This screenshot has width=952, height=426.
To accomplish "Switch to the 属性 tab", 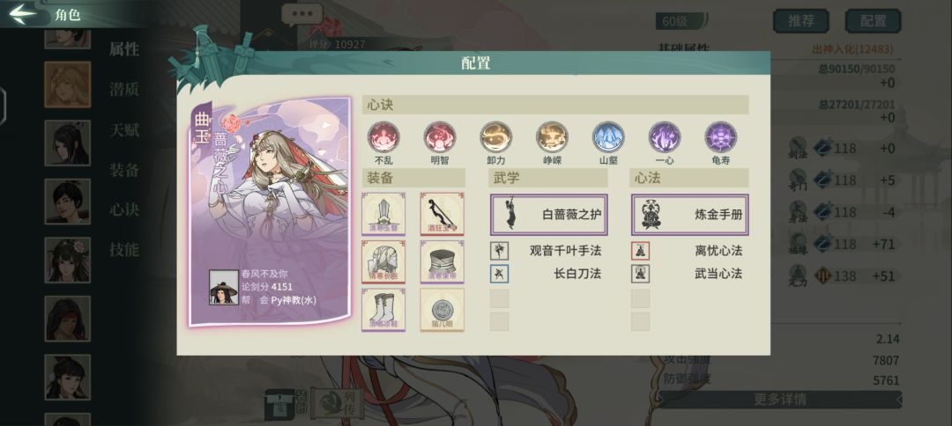I will pos(124,49).
